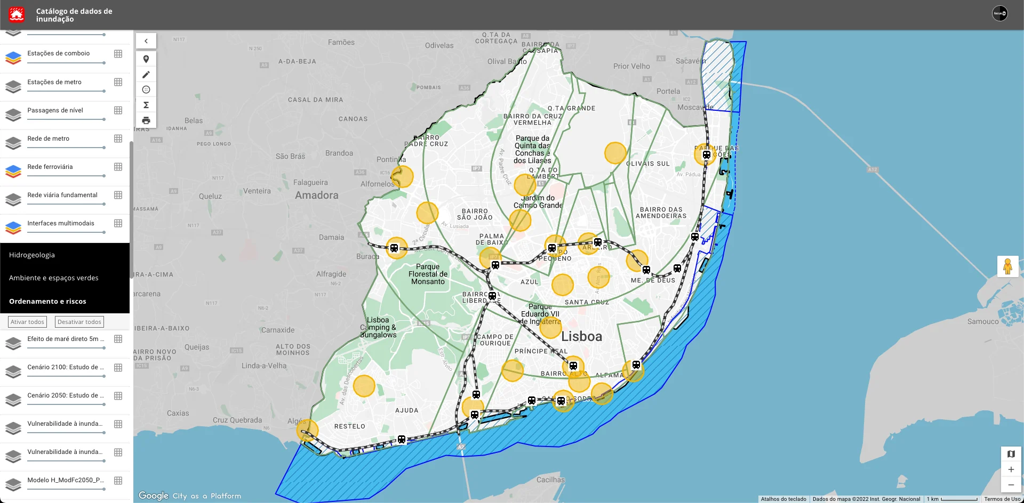The height and width of the screenshot is (503, 1024).
Task: Expand the Ambiente e espaços verdes section
Action: 53,278
